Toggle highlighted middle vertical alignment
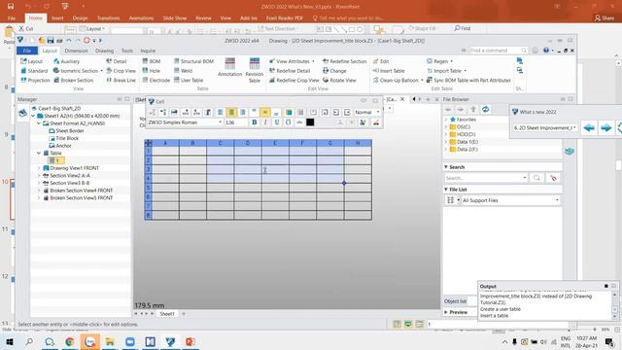This screenshot has height=350, width=622. point(265,113)
